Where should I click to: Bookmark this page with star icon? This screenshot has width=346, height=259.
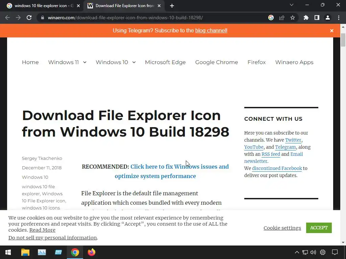point(293,18)
